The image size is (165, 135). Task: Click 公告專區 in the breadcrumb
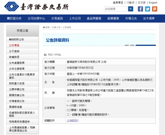67,27
